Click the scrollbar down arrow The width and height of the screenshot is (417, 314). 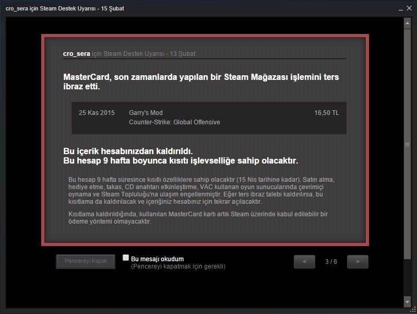407,302
